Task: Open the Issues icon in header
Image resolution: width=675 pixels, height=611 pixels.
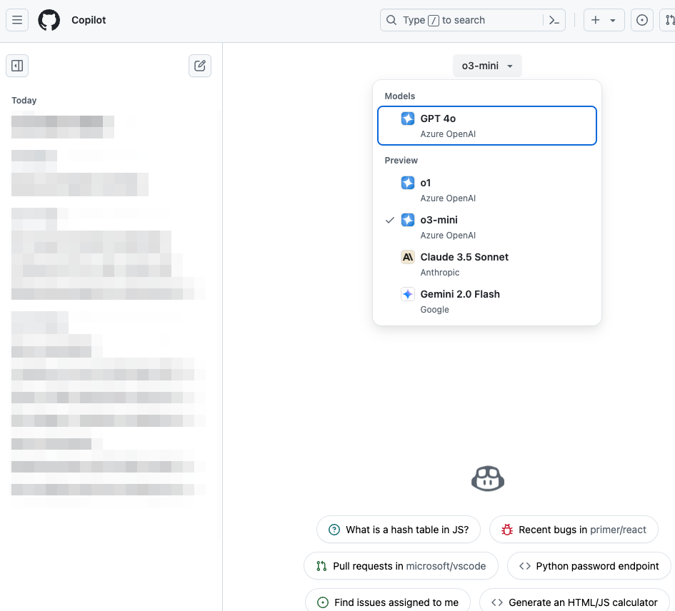Action: 642,20
